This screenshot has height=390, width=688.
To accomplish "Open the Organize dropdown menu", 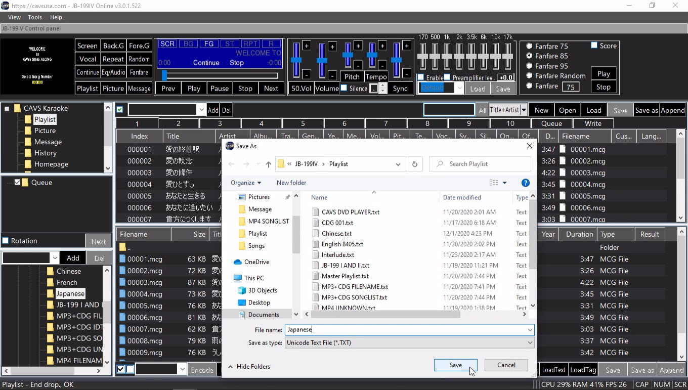I will [246, 183].
